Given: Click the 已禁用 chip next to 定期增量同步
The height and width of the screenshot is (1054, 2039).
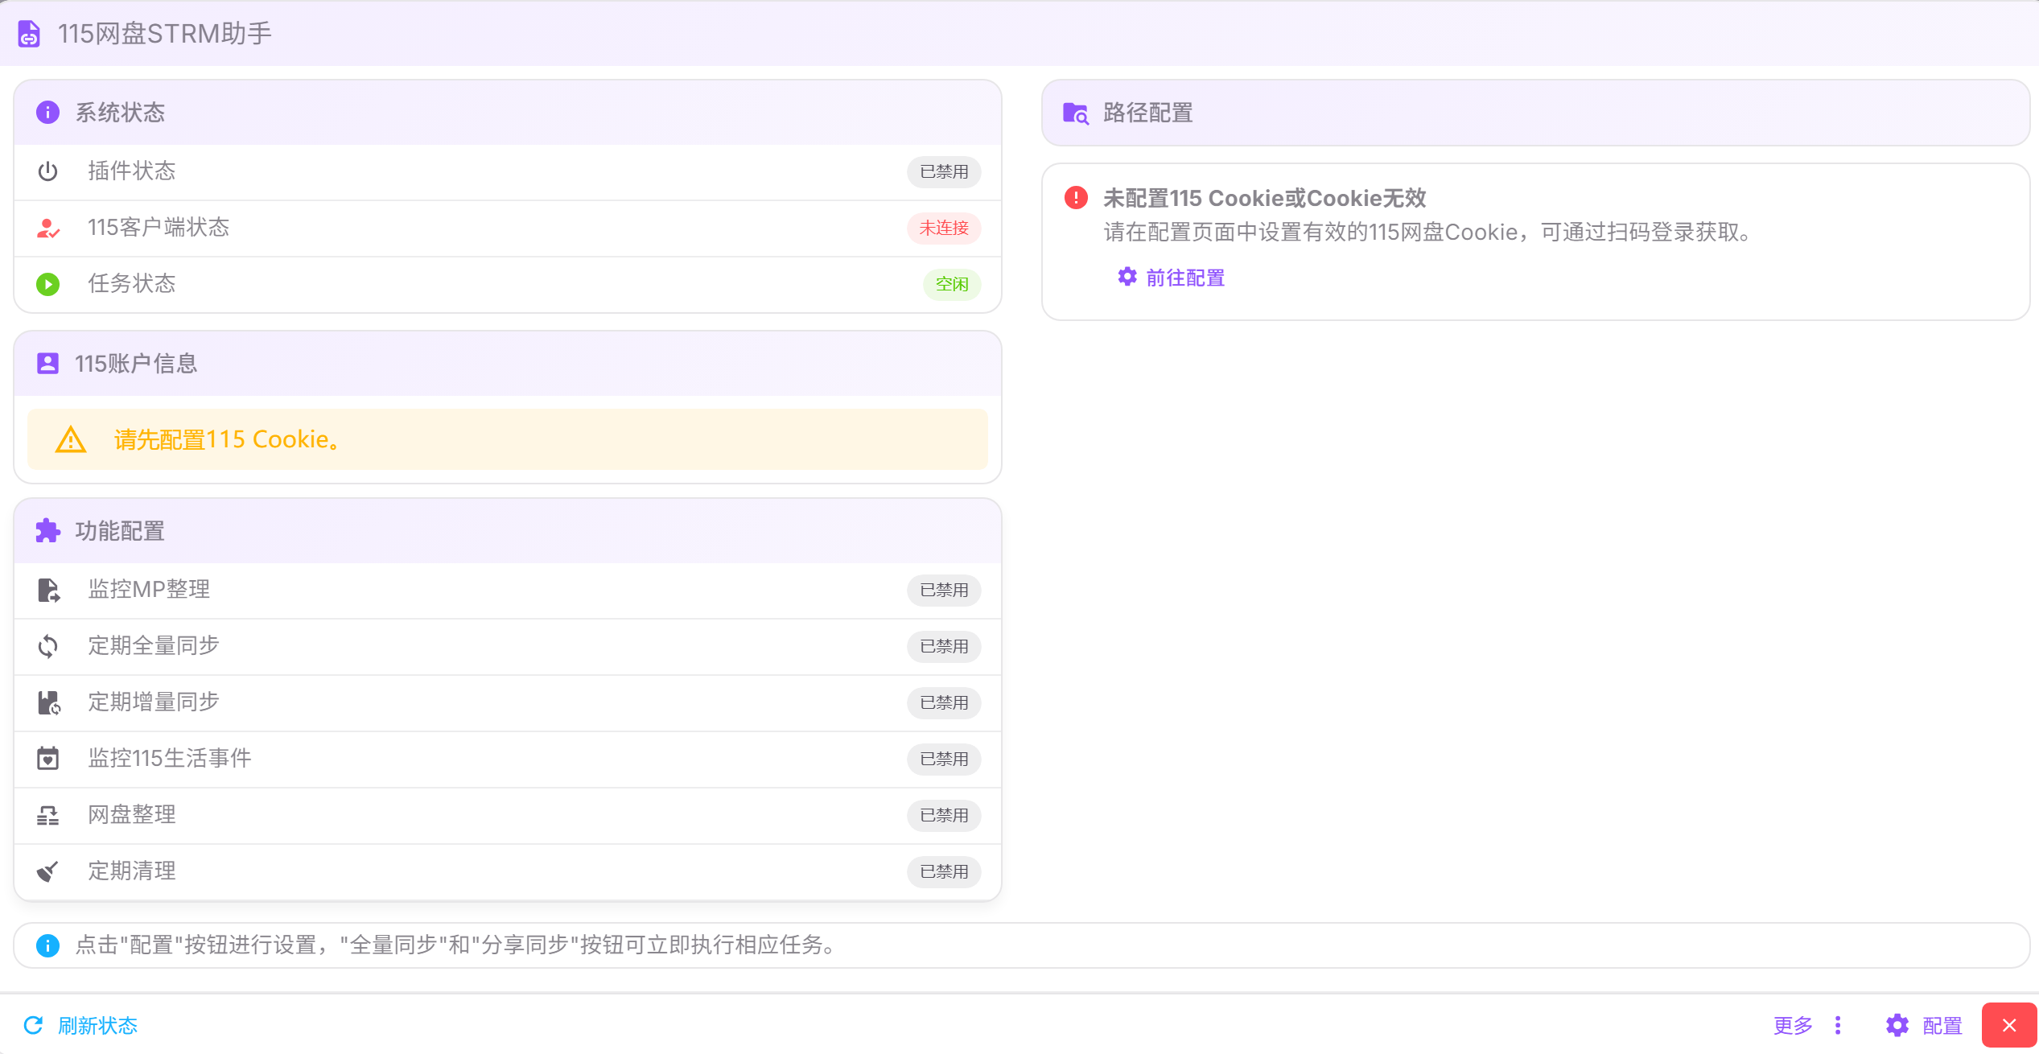Looking at the screenshot, I should point(944,702).
